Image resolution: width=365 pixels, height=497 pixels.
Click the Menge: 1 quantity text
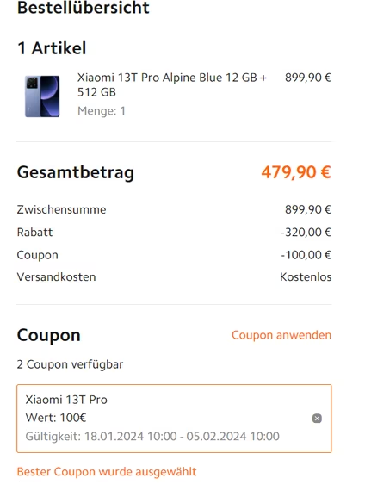point(102,111)
